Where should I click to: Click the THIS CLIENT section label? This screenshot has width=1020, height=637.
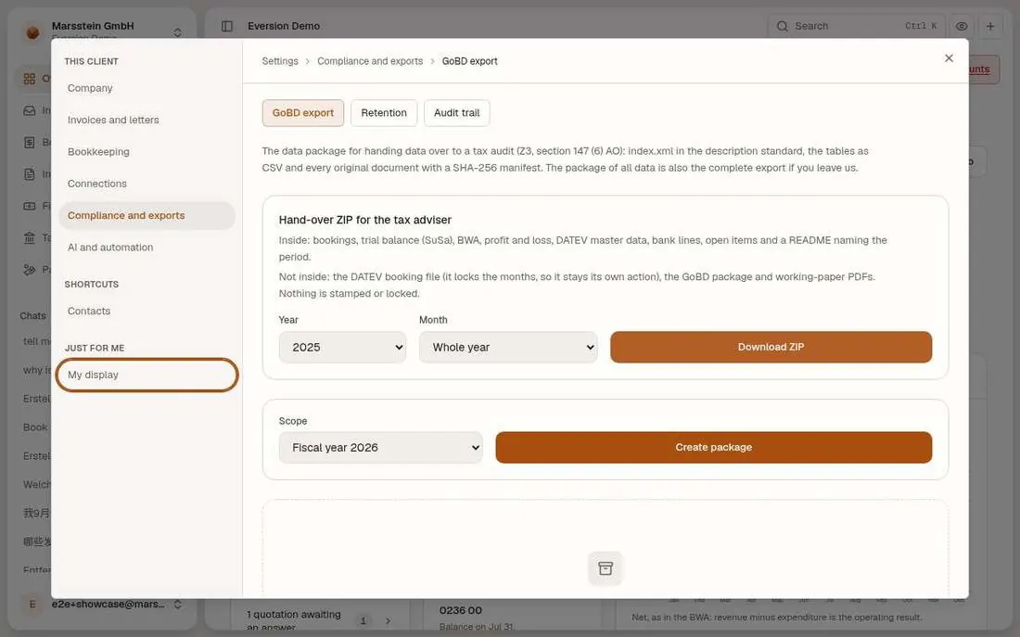pyautogui.click(x=91, y=61)
